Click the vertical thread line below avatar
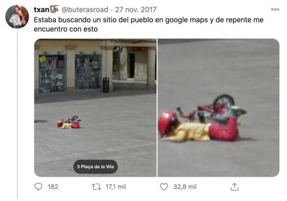This screenshot has height=201, width=287. point(17,115)
